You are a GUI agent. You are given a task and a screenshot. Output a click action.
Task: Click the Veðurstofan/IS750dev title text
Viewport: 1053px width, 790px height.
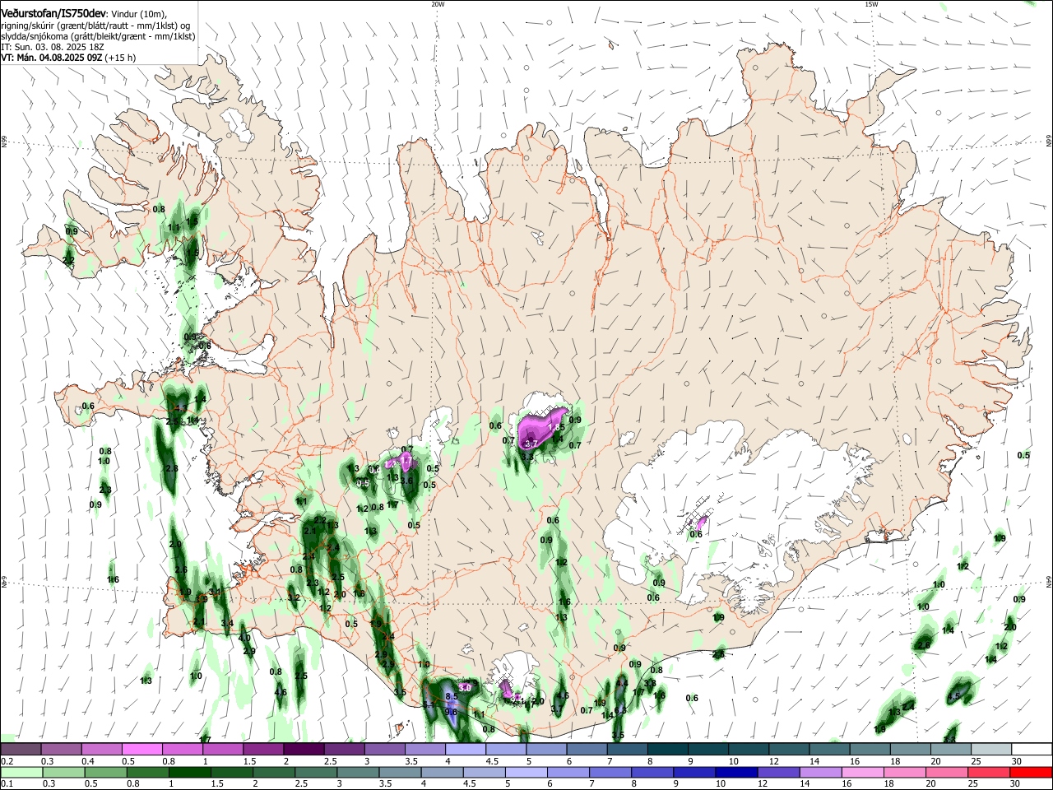54,13
